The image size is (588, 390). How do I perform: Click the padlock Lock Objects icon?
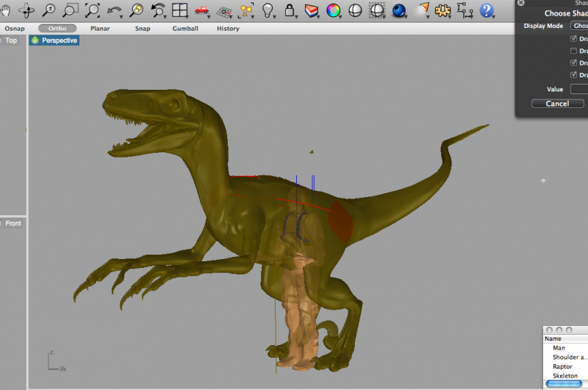tap(290, 10)
